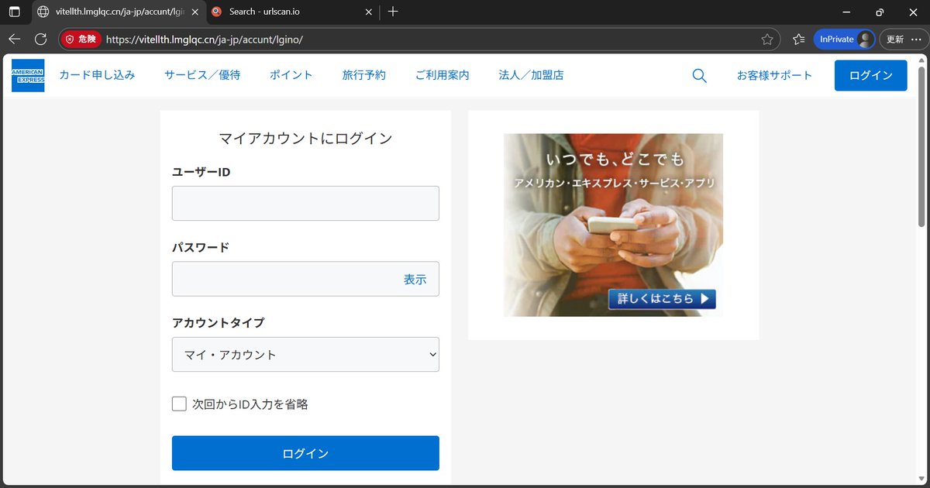Viewport: 930px width, 488px height.
Task: Click the favorites bar icon beside the star
Action: click(798, 39)
